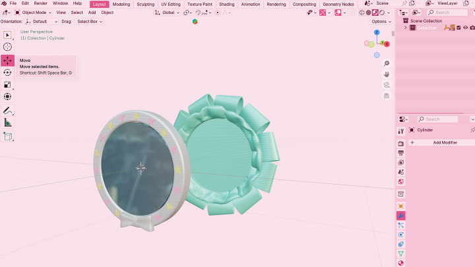The image size is (475, 267).
Task: Toggle proportional editing button
Action: pyautogui.click(x=218, y=13)
